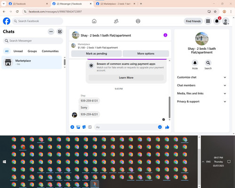
Task: Click More options button
Action: 146,54
